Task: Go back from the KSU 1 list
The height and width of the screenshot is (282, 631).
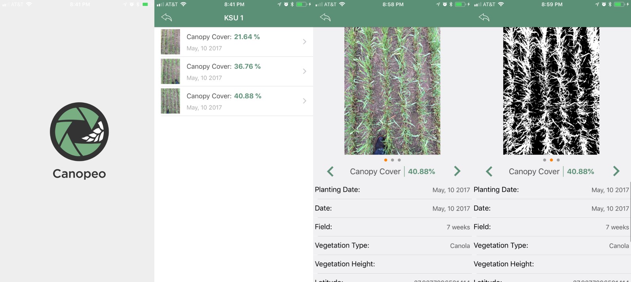Action: [x=167, y=17]
